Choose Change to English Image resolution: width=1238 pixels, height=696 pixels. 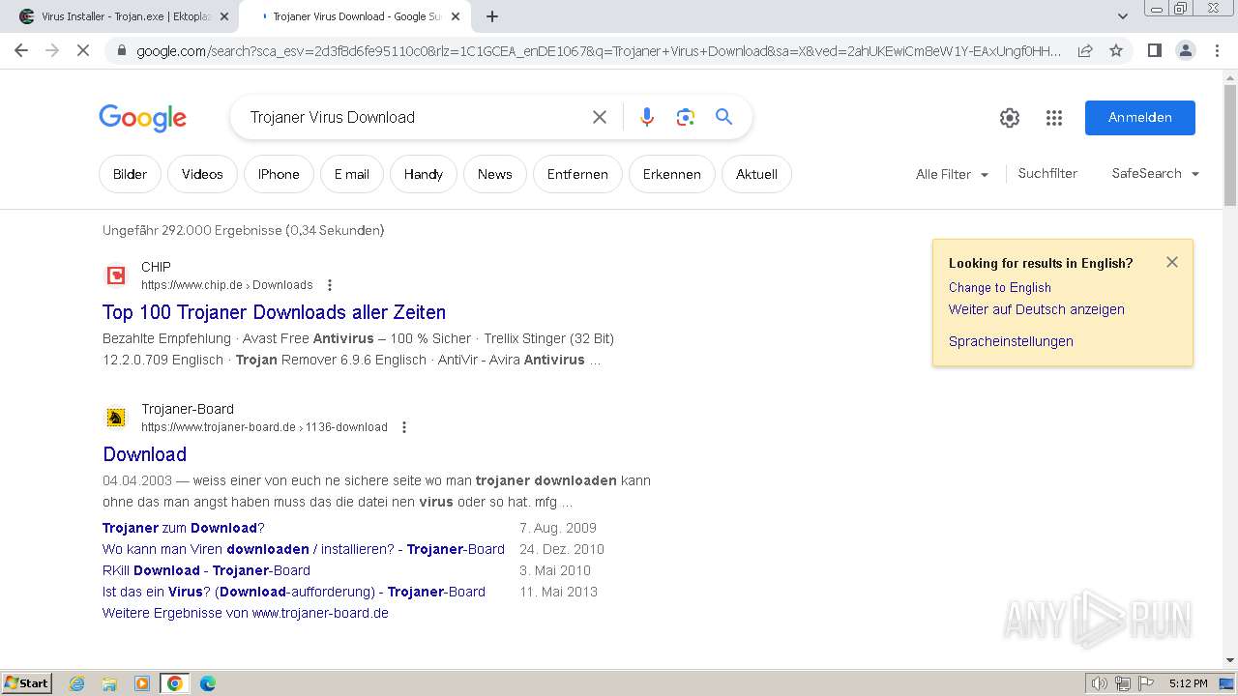[x=999, y=287]
